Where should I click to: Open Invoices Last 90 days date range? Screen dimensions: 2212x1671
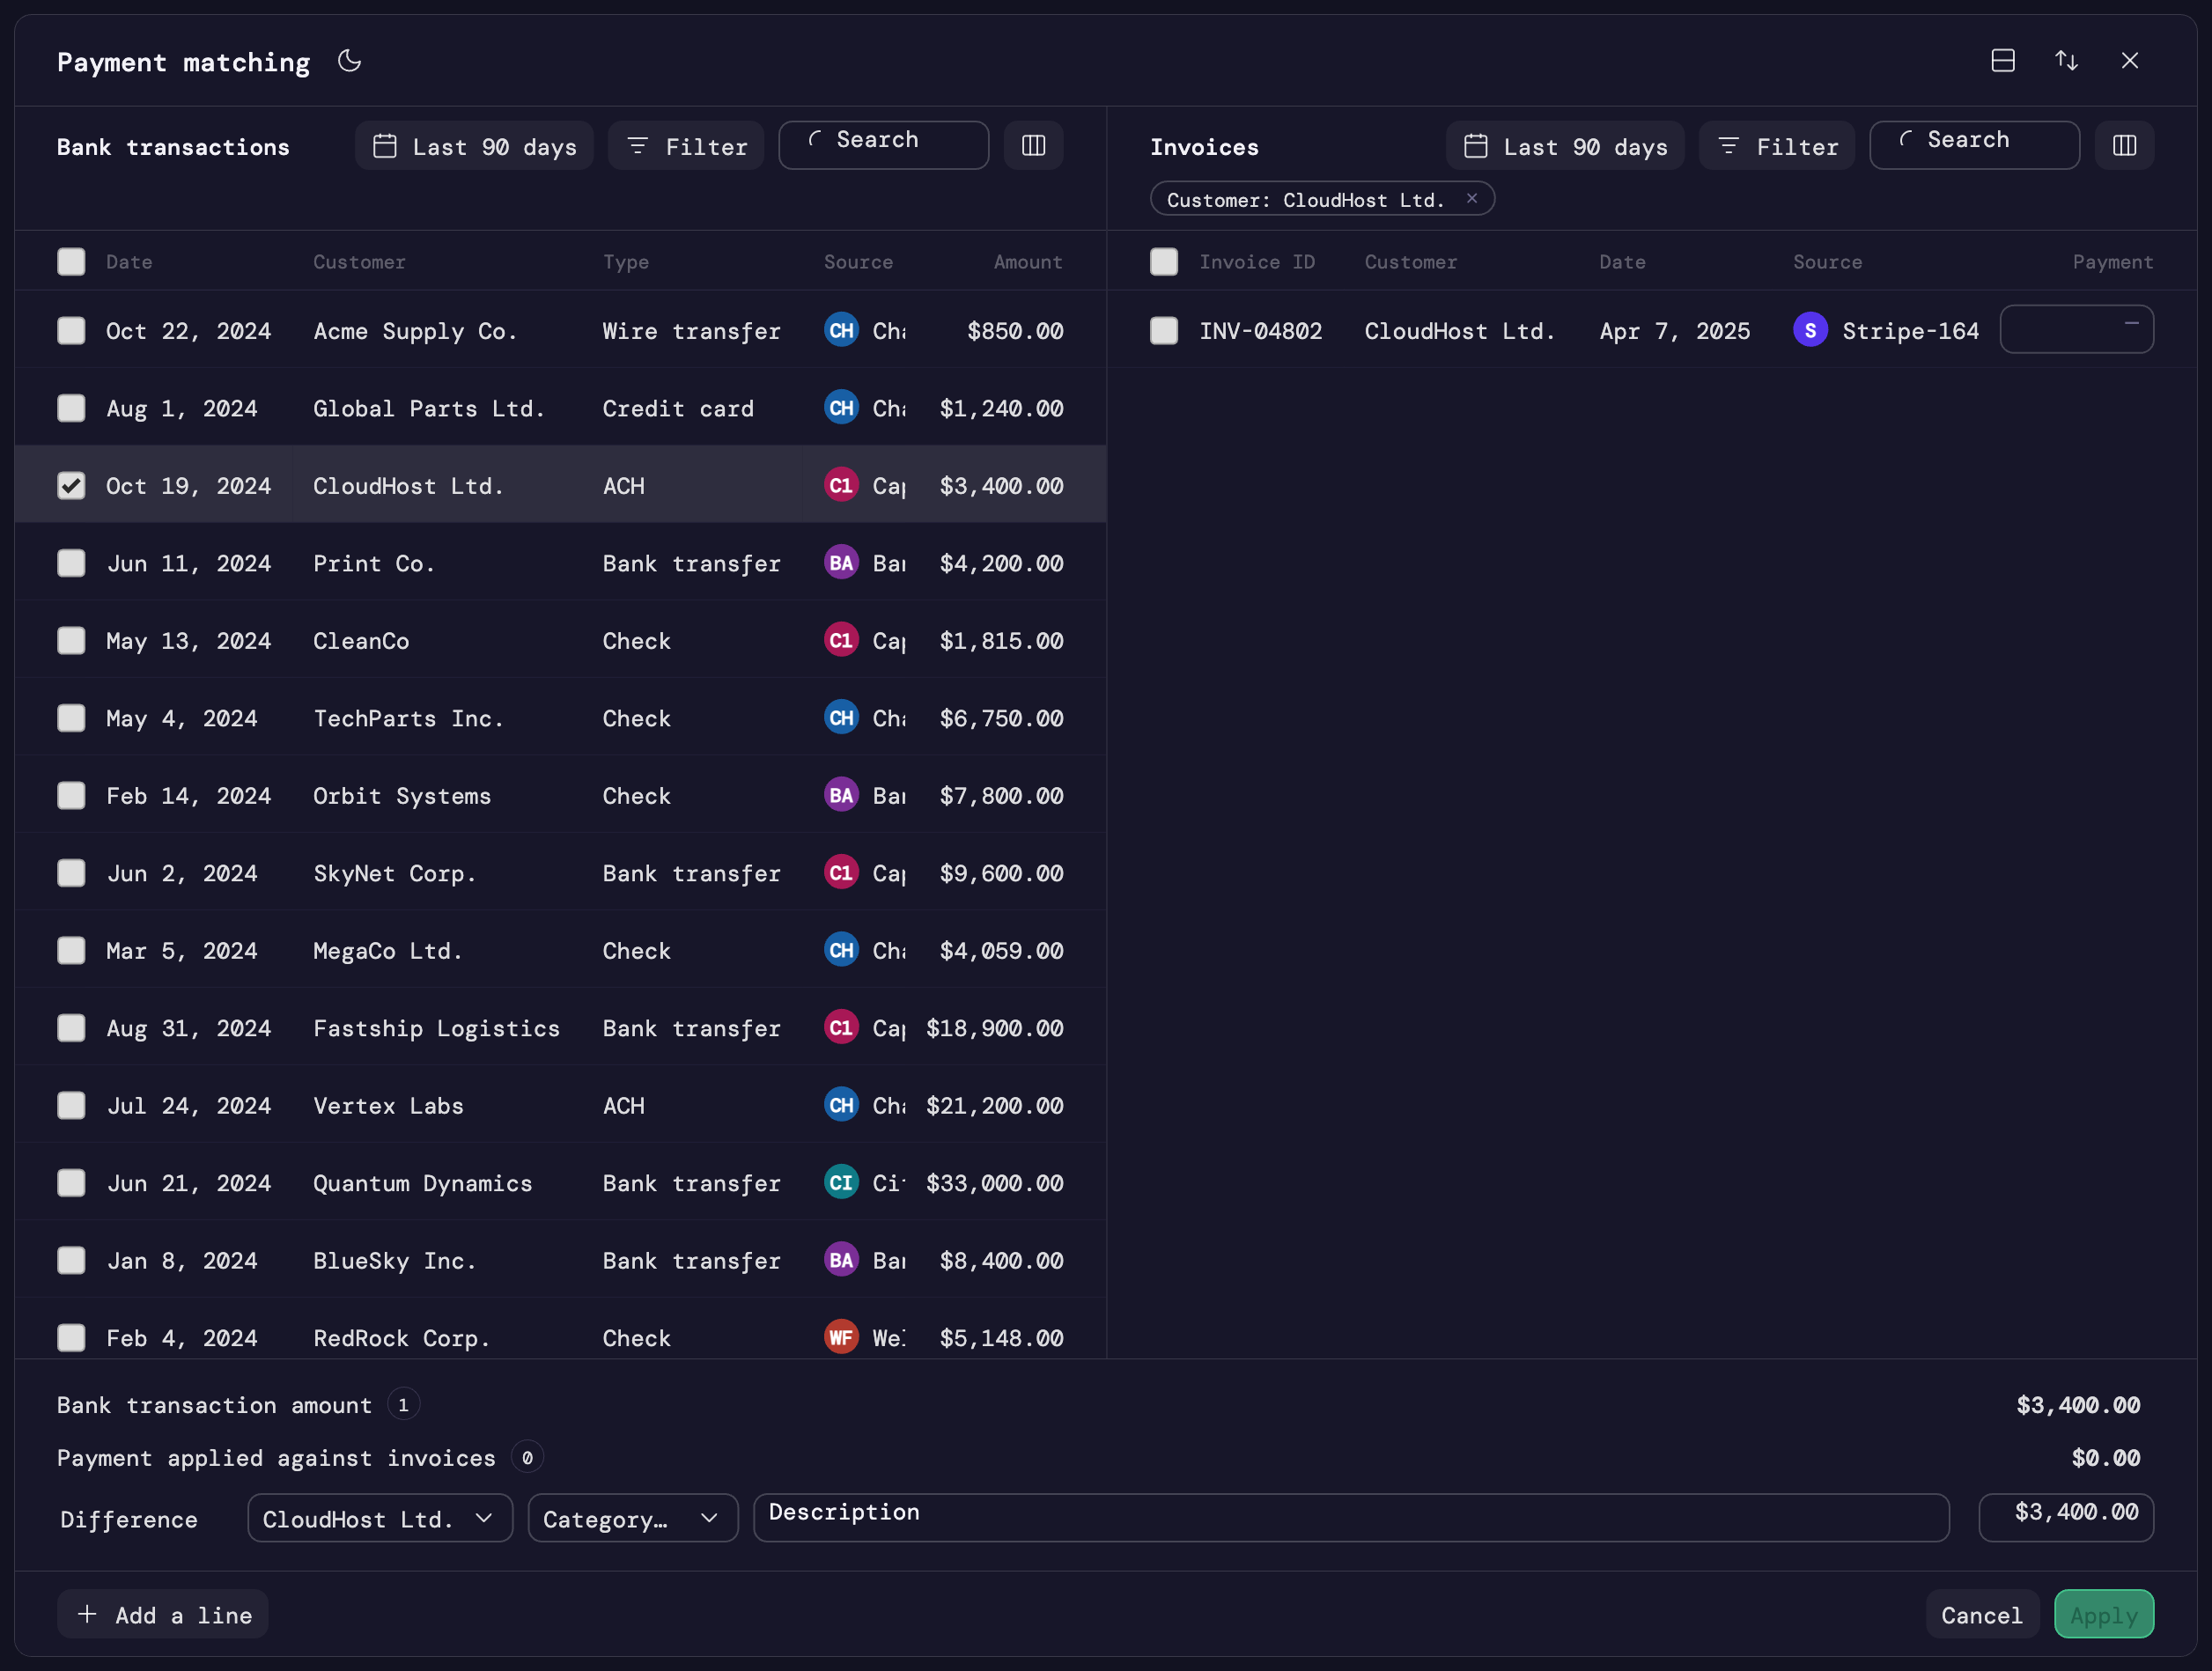pos(1565,146)
